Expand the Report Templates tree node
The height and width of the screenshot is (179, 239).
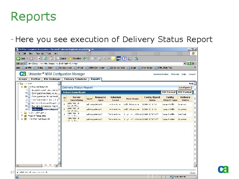click(22, 116)
